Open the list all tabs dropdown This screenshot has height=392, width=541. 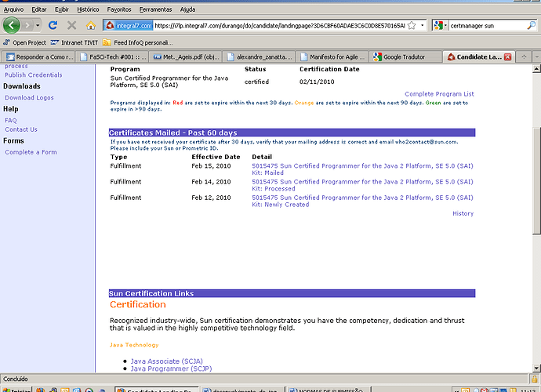tap(536, 57)
